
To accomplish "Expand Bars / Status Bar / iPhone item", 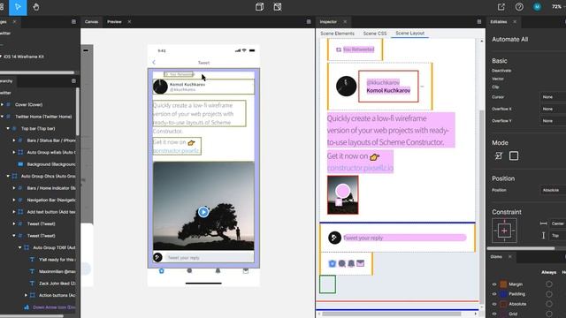I will click(x=14, y=140).
